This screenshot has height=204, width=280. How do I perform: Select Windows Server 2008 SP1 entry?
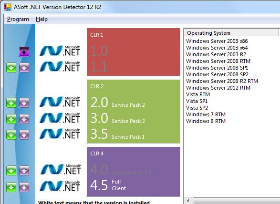pos(217,68)
